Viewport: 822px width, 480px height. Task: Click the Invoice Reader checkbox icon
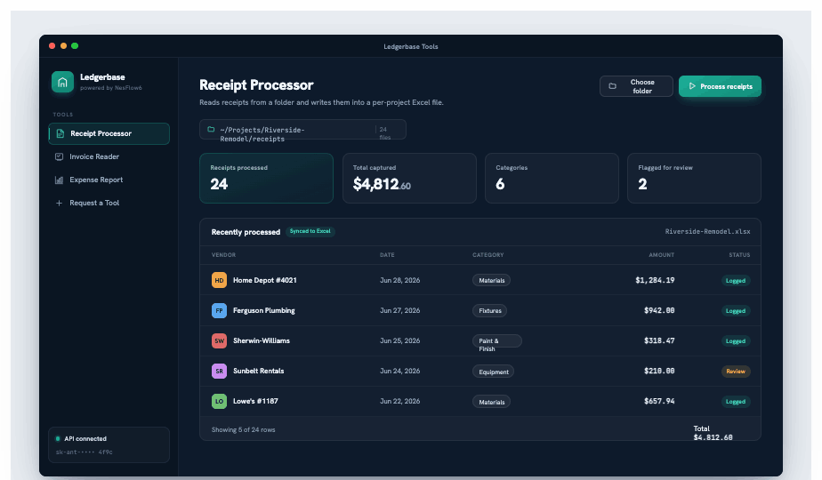pyautogui.click(x=60, y=156)
